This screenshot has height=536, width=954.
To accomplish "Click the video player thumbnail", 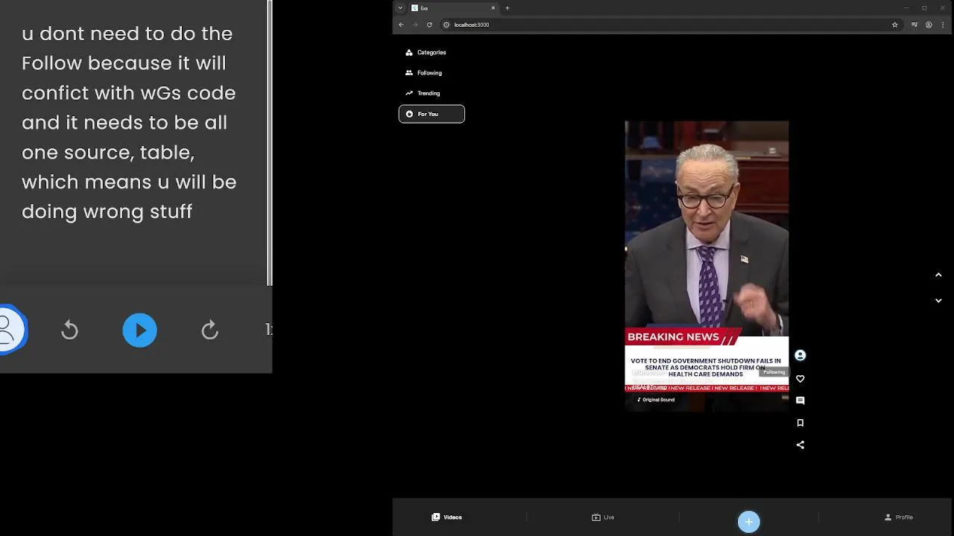I will (707, 266).
